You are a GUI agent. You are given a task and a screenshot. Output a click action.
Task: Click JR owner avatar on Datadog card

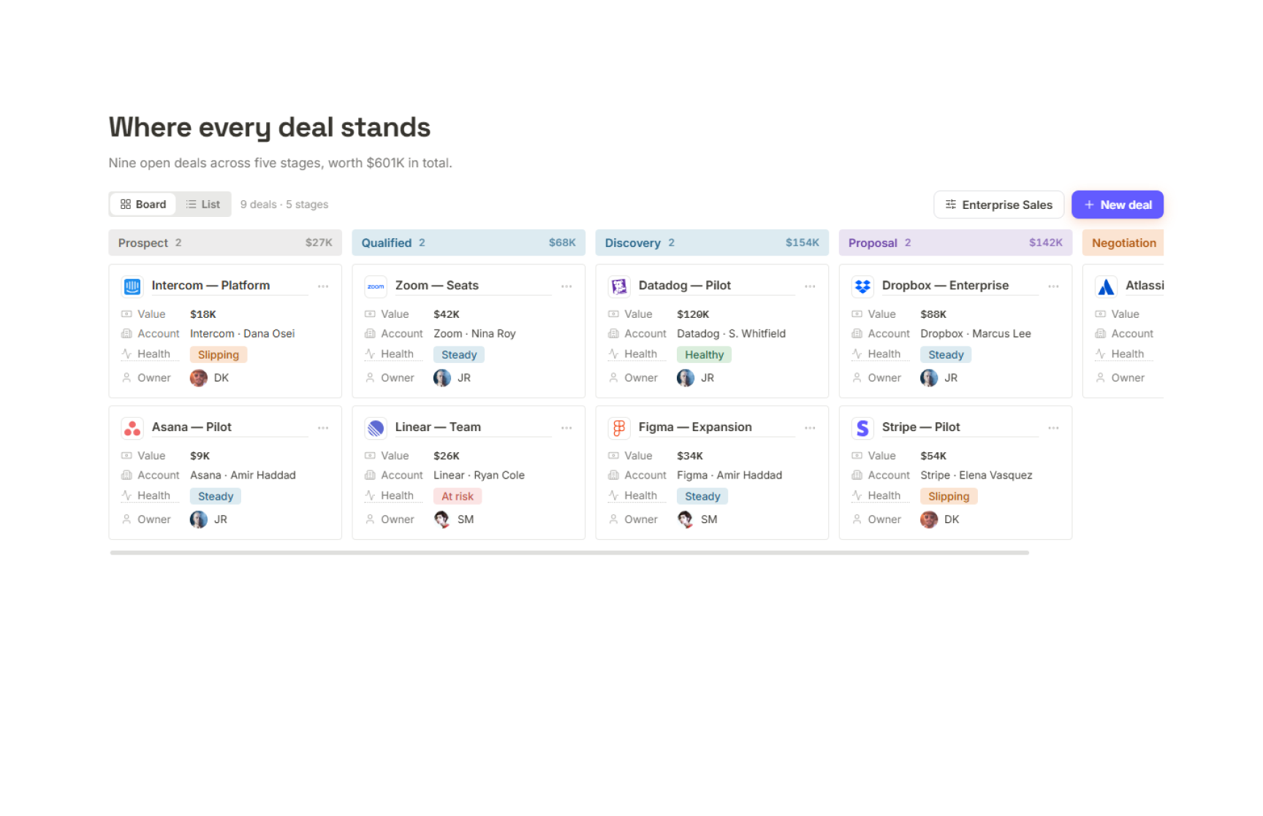(685, 378)
